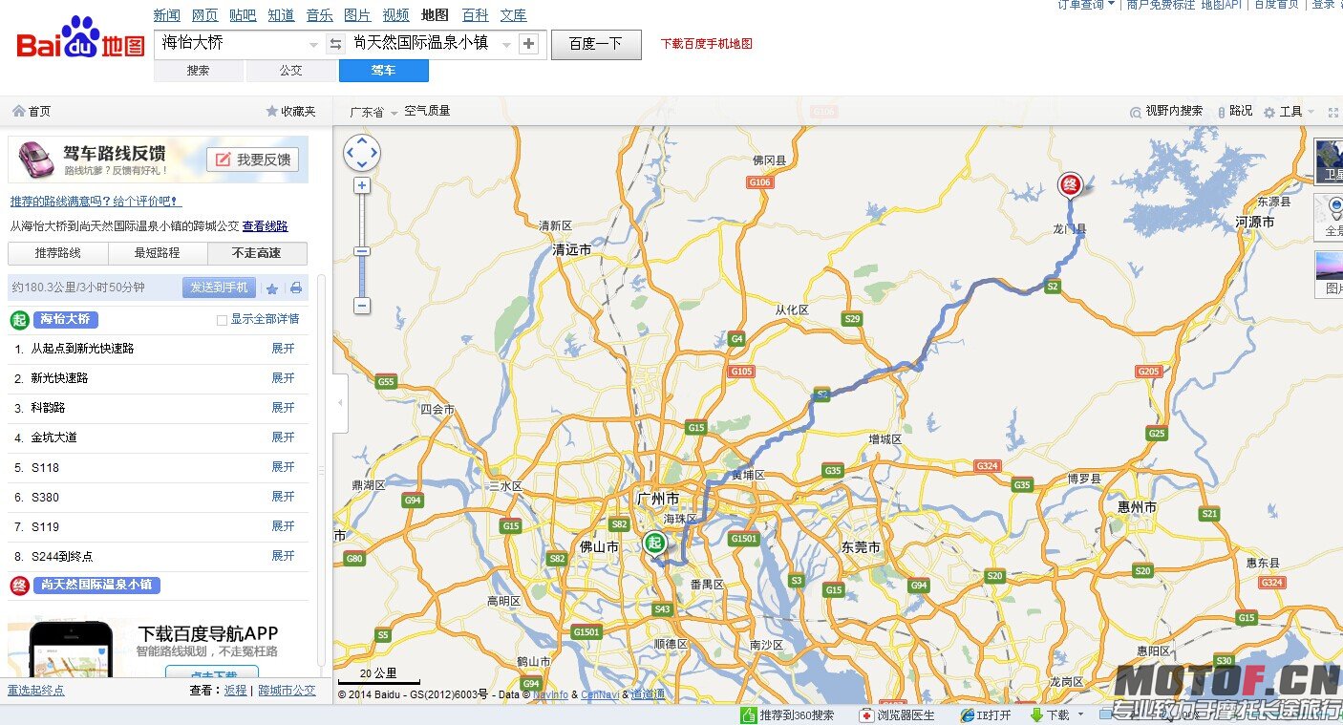The height and width of the screenshot is (725, 1343).
Task: Expand step 2 新光快速路
Action: (x=283, y=378)
